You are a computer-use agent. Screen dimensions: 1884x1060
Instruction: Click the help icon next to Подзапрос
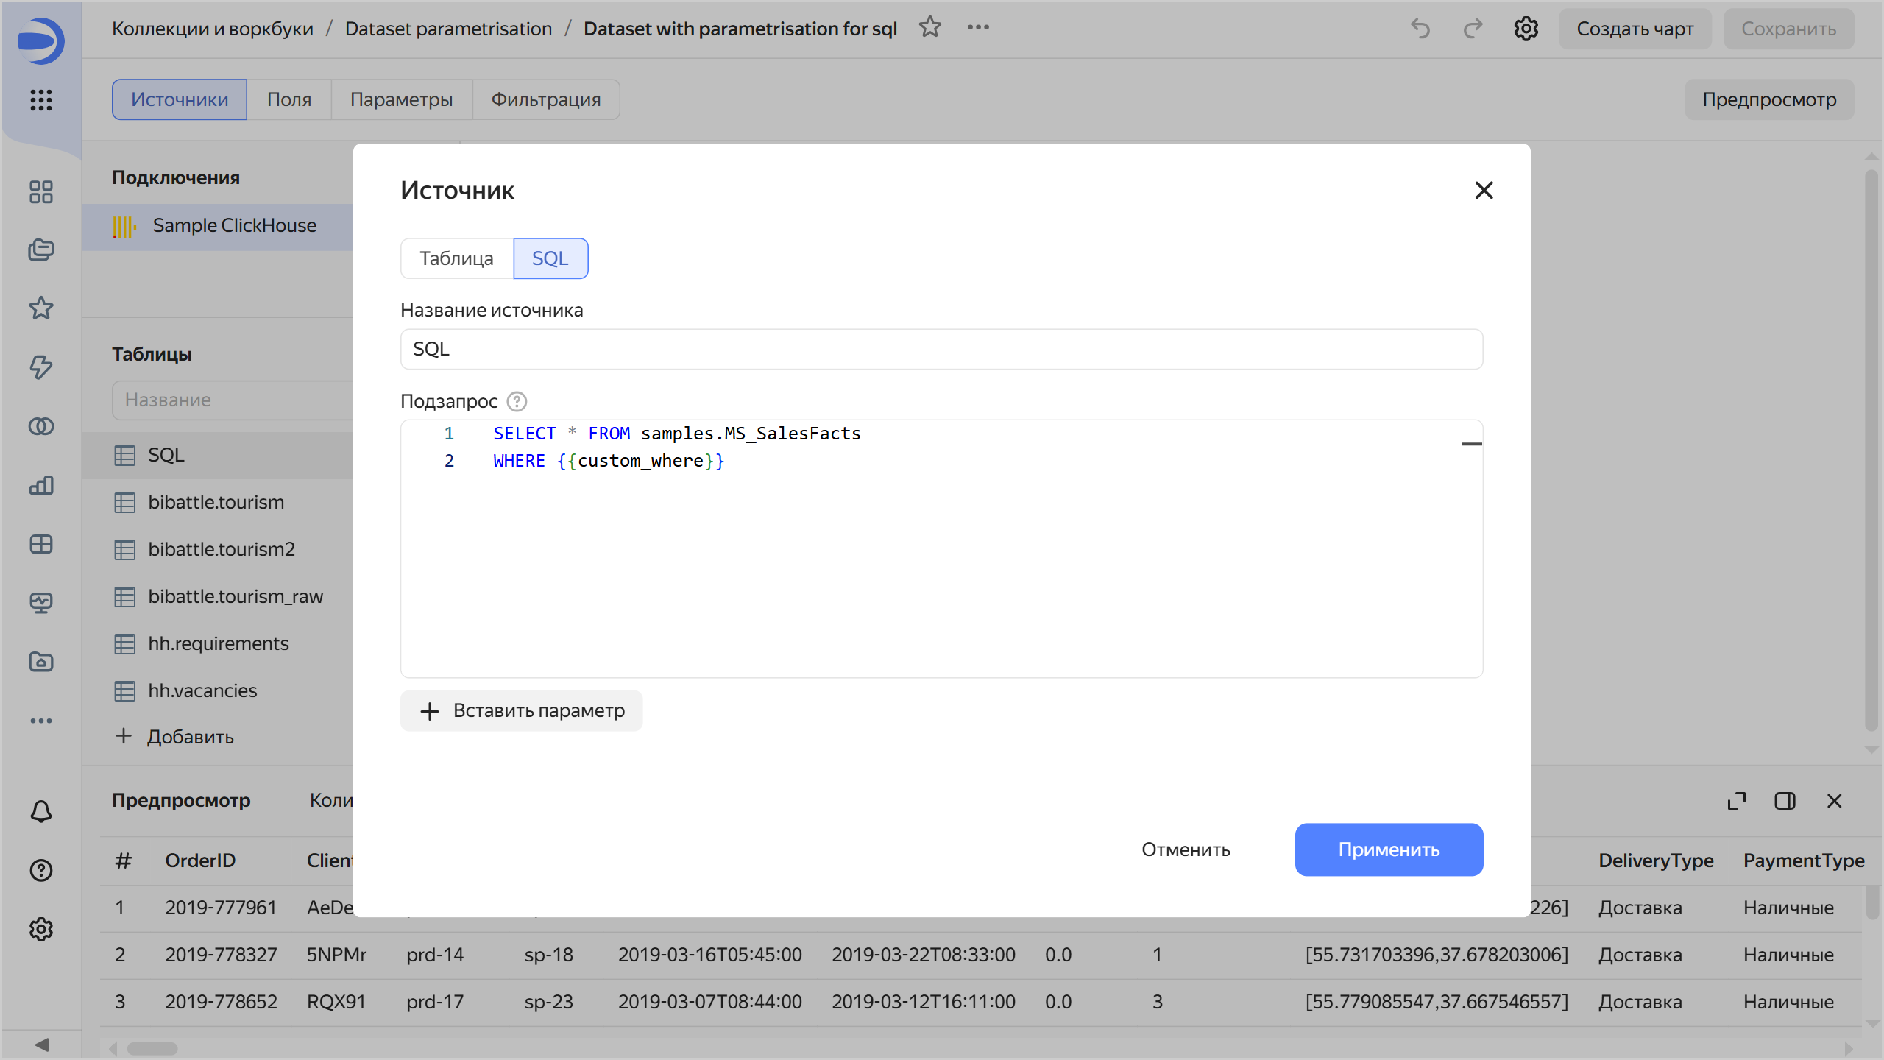(x=517, y=401)
